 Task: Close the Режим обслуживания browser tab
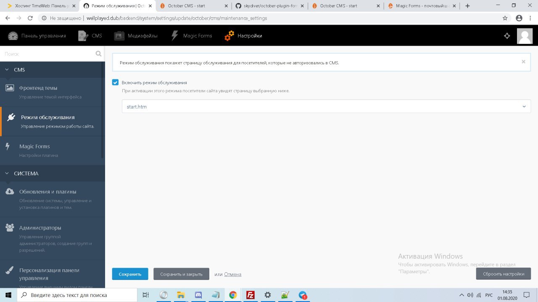(150, 6)
